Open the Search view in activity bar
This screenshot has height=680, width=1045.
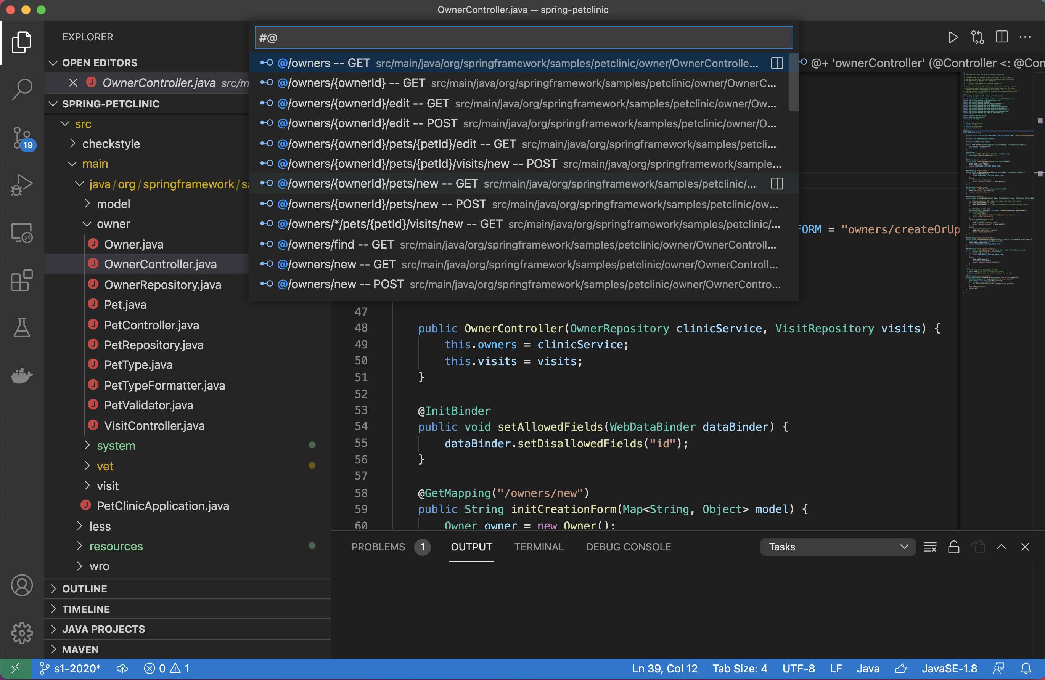(21, 90)
